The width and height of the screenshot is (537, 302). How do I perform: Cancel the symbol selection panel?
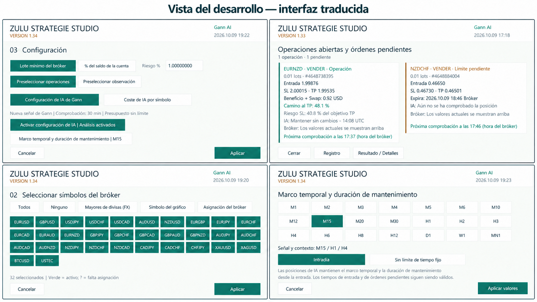click(27, 289)
